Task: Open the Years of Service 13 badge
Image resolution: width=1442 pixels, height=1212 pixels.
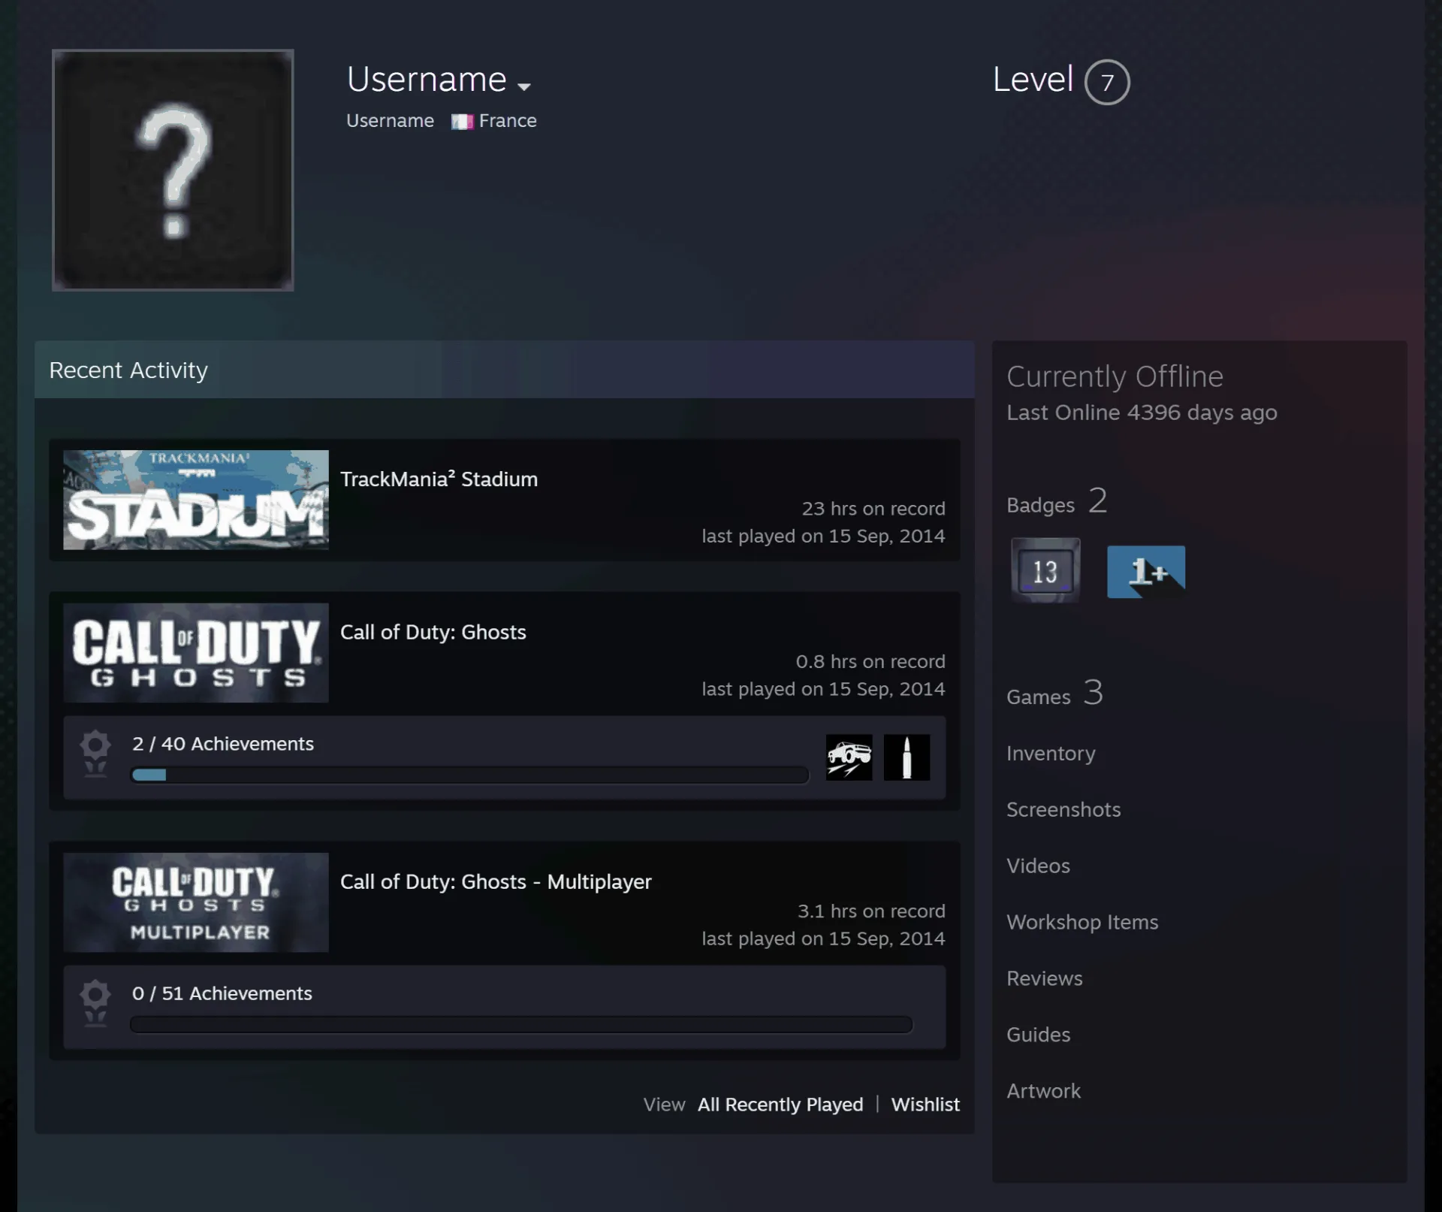Action: click(1045, 570)
